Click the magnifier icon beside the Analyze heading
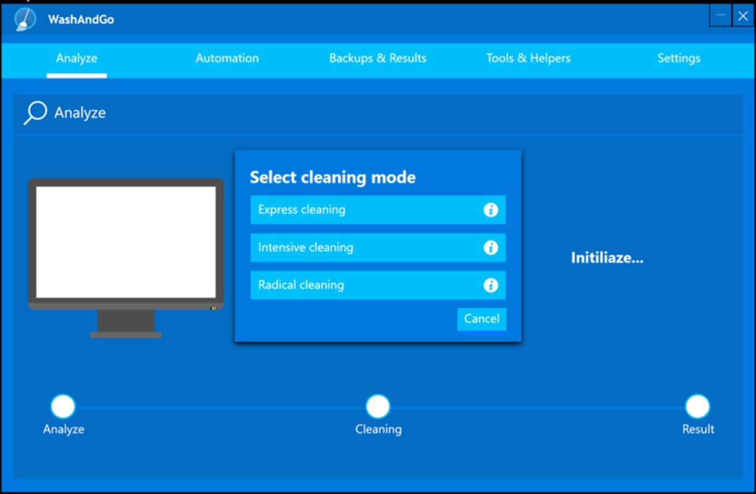 (x=35, y=113)
